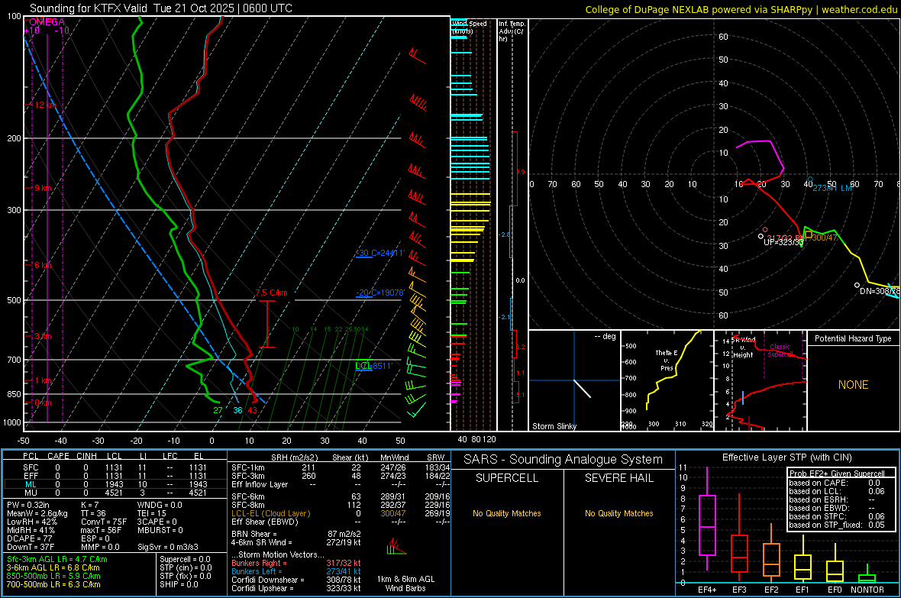This screenshot has width=901, height=598.
Task: Click the CINH column header
Action: 86,456
